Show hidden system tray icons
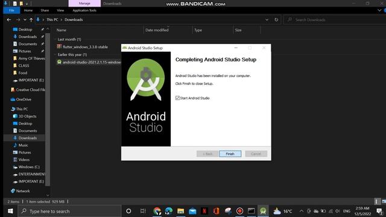Screen dimensions: 386x217 tap(302, 211)
